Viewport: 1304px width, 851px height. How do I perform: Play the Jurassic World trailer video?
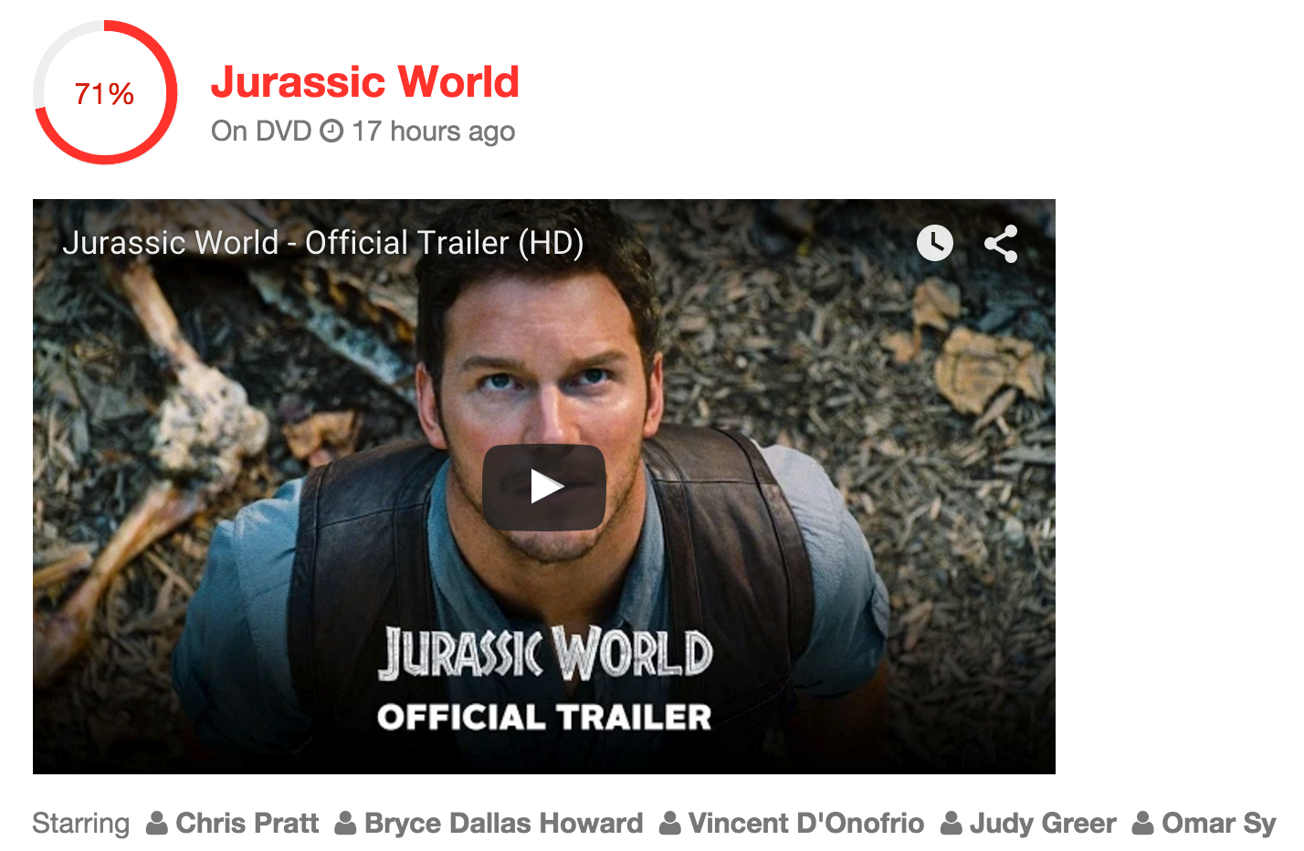544,487
